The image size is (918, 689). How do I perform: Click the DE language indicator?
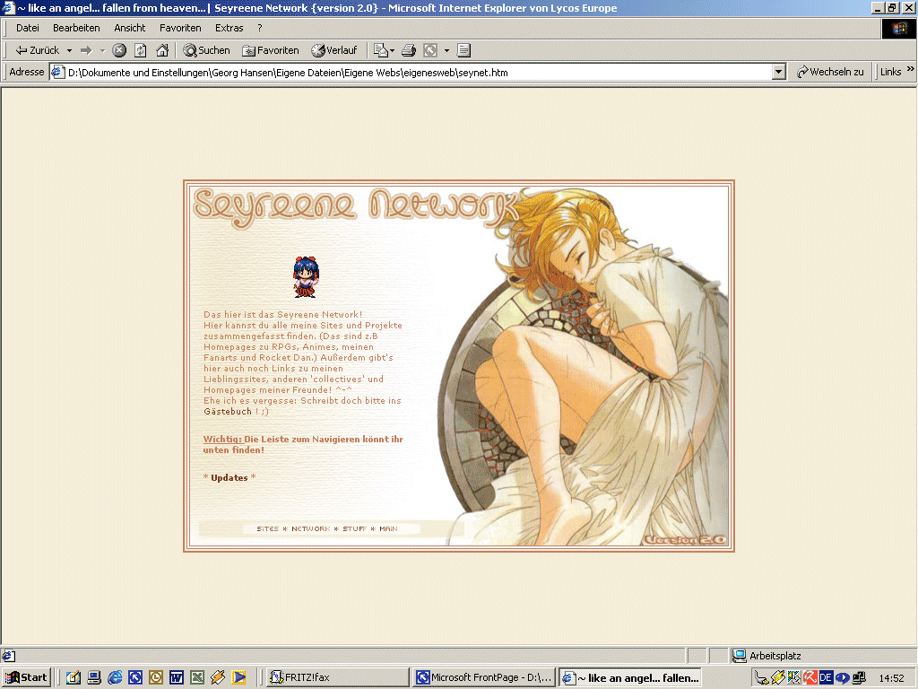pos(826,678)
